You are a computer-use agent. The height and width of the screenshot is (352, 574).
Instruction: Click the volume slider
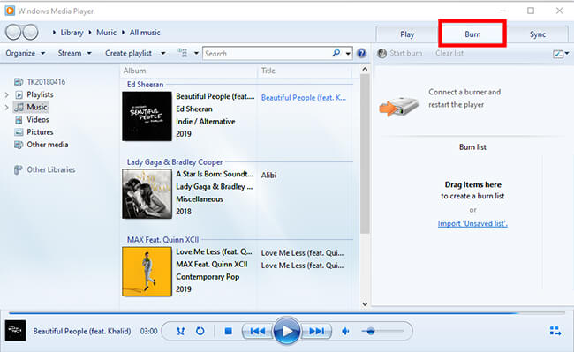pos(382,331)
